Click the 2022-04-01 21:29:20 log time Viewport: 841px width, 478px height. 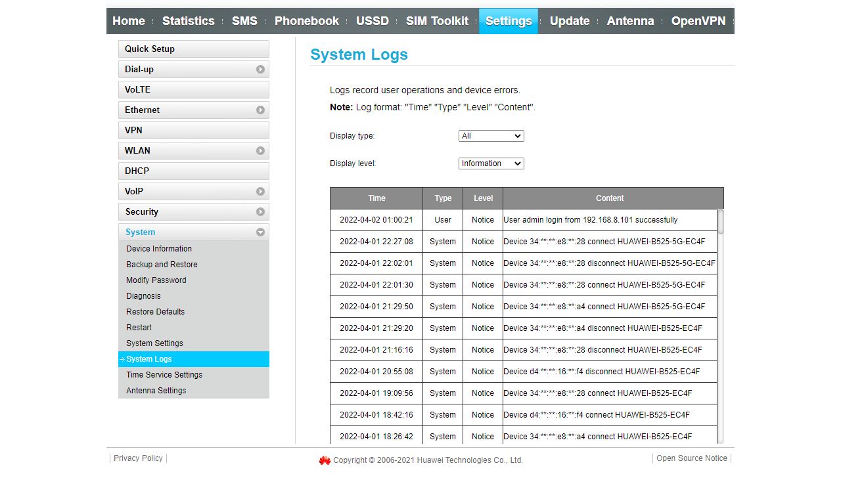[376, 328]
